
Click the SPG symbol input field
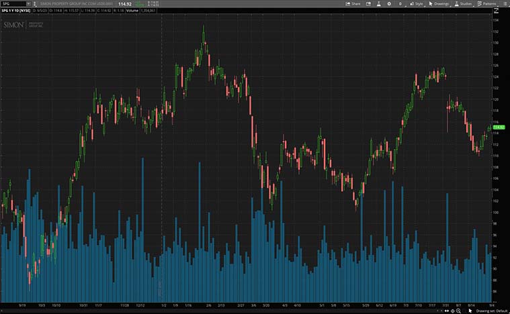[13, 4]
